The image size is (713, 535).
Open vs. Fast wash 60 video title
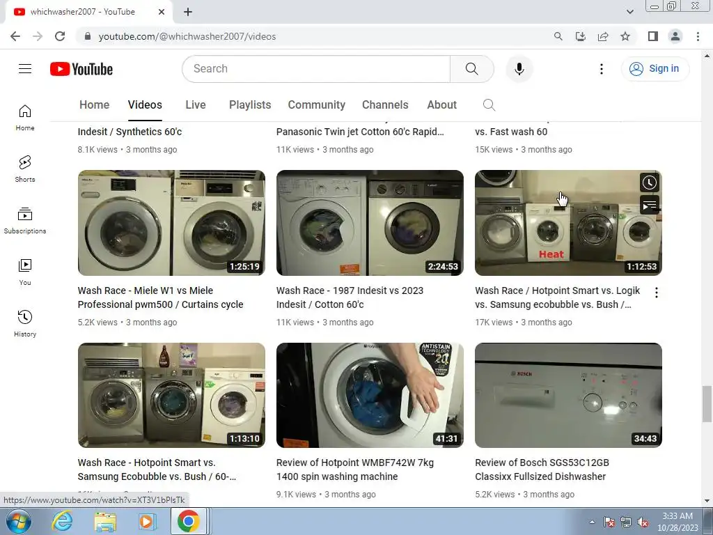pyautogui.click(x=511, y=132)
